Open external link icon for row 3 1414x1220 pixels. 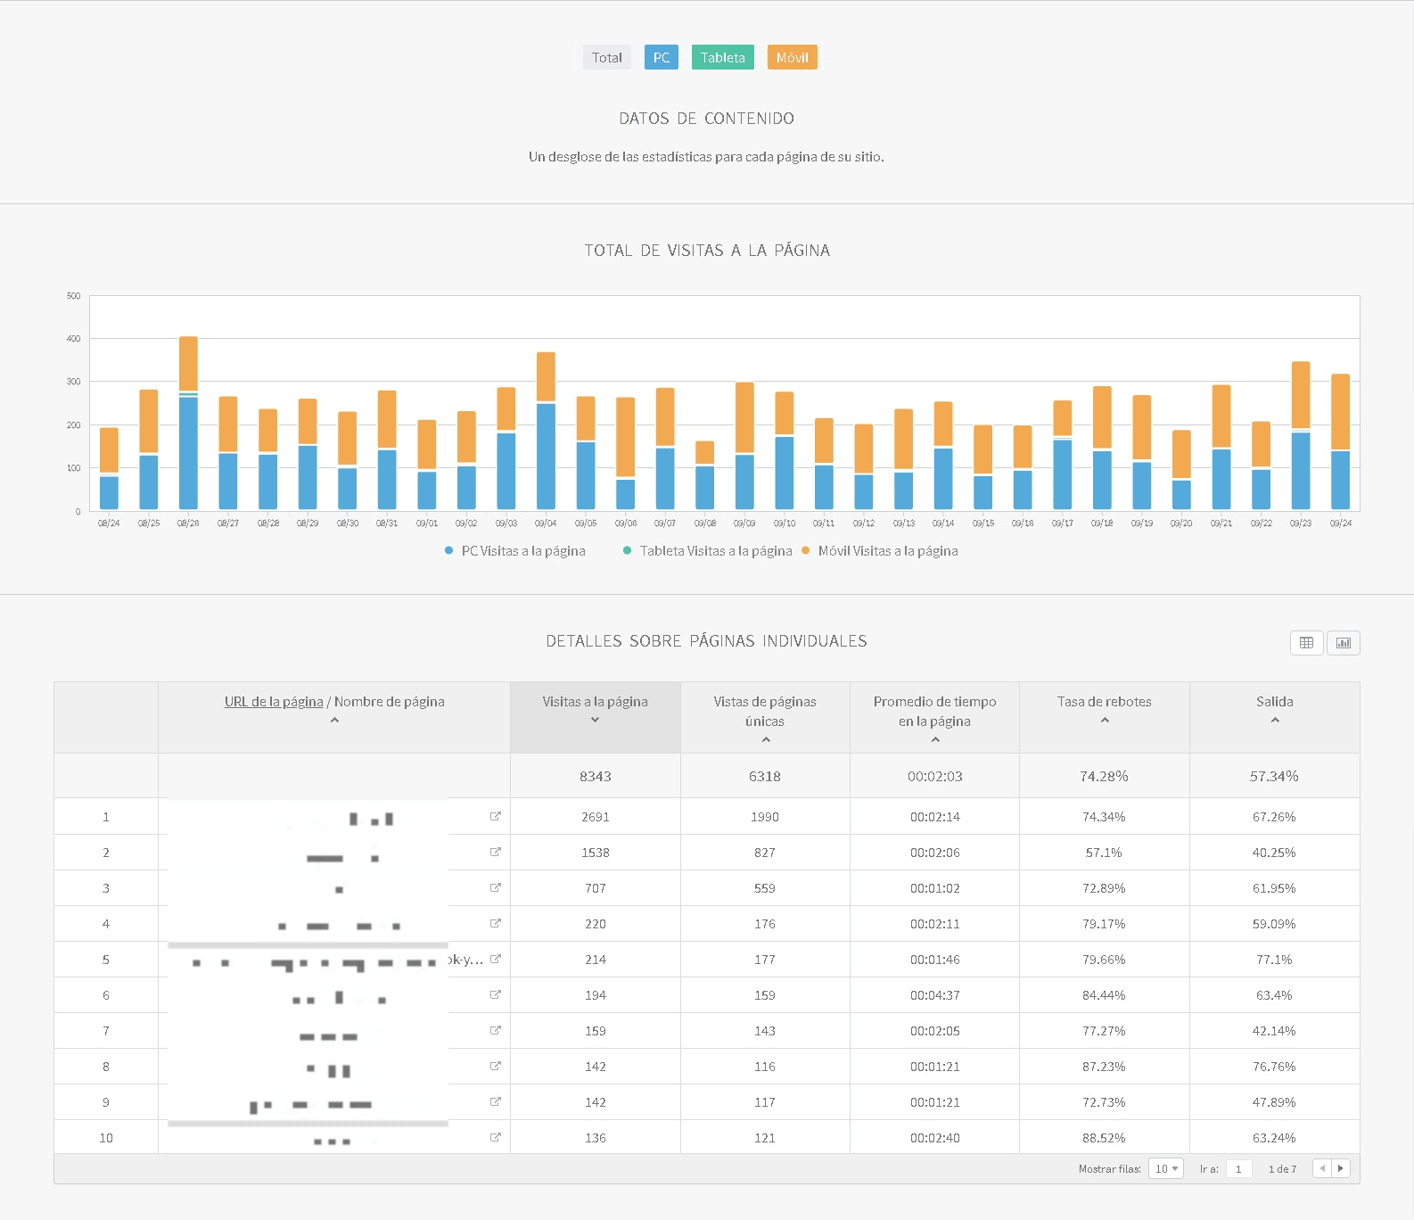[496, 887]
